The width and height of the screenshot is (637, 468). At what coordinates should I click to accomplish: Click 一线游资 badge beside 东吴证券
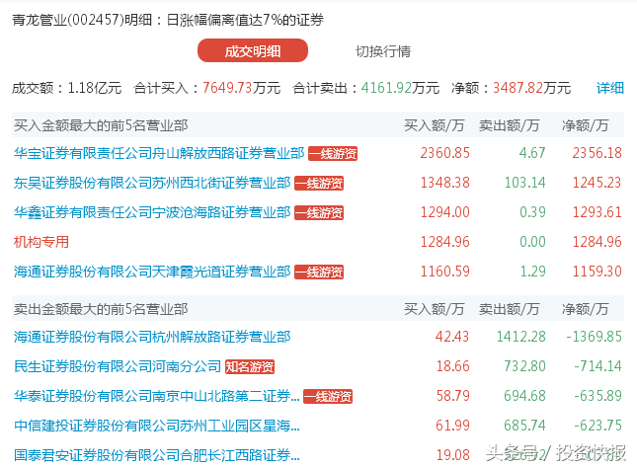pos(319,184)
